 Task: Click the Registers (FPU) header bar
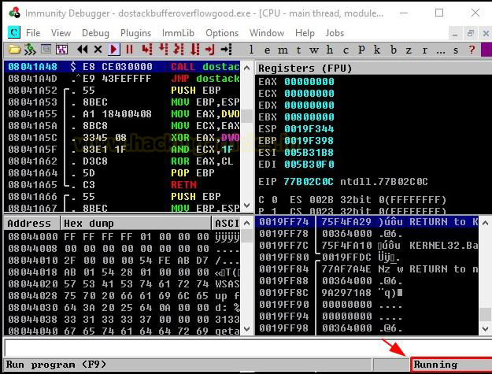click(x=373, y=68)
